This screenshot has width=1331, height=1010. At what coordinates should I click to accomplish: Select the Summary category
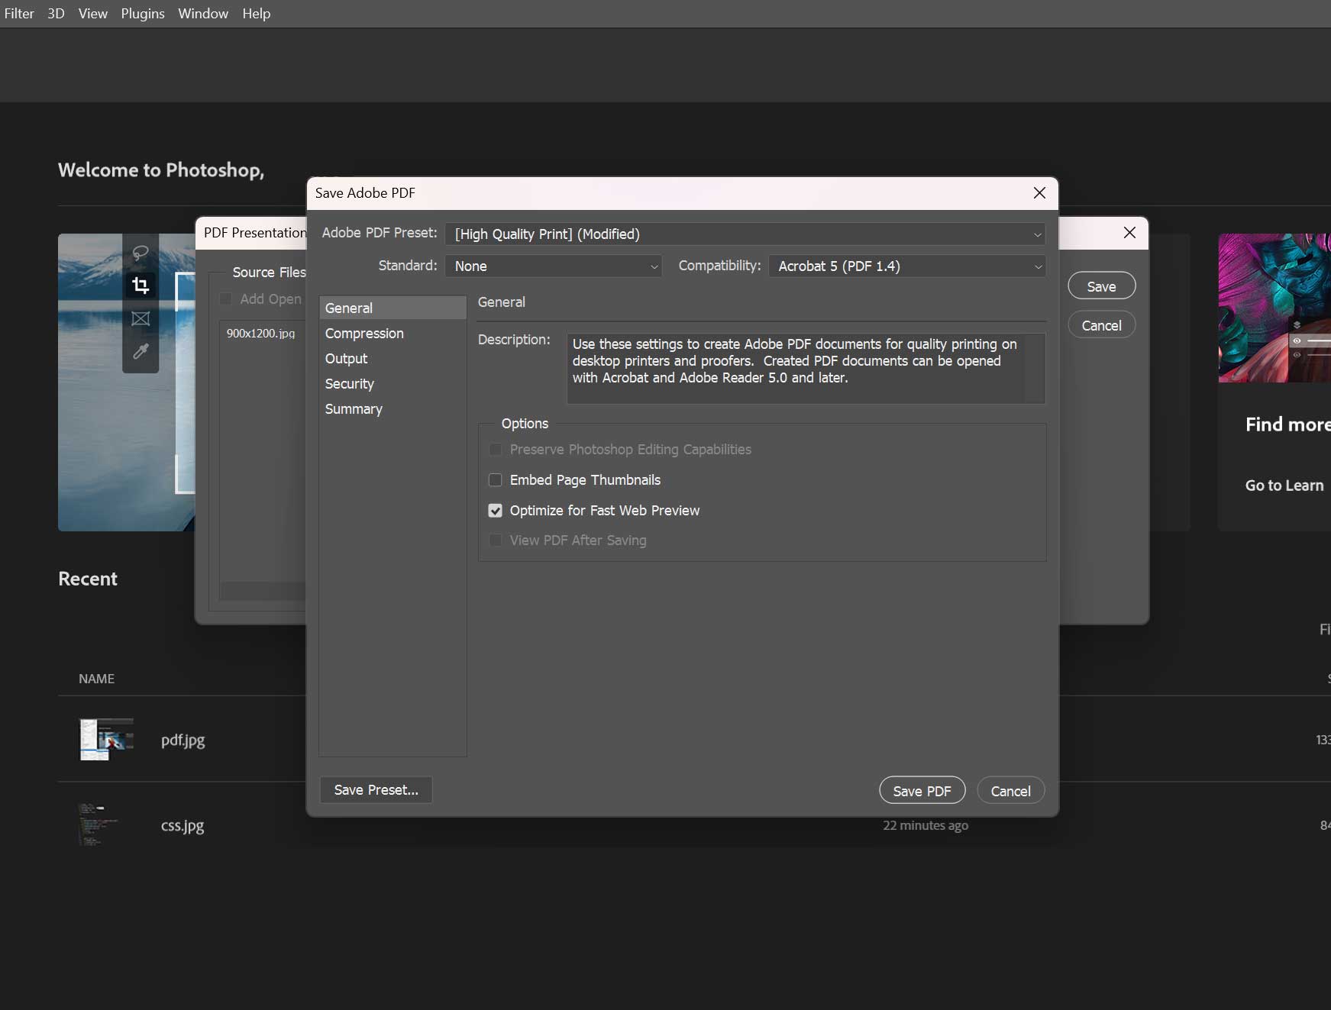393,409
